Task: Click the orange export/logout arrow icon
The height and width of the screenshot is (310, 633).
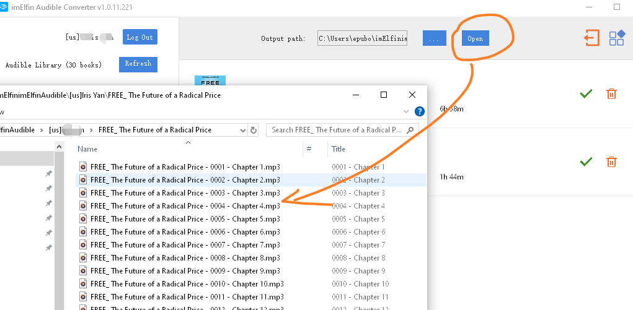Action: point(591,38)
